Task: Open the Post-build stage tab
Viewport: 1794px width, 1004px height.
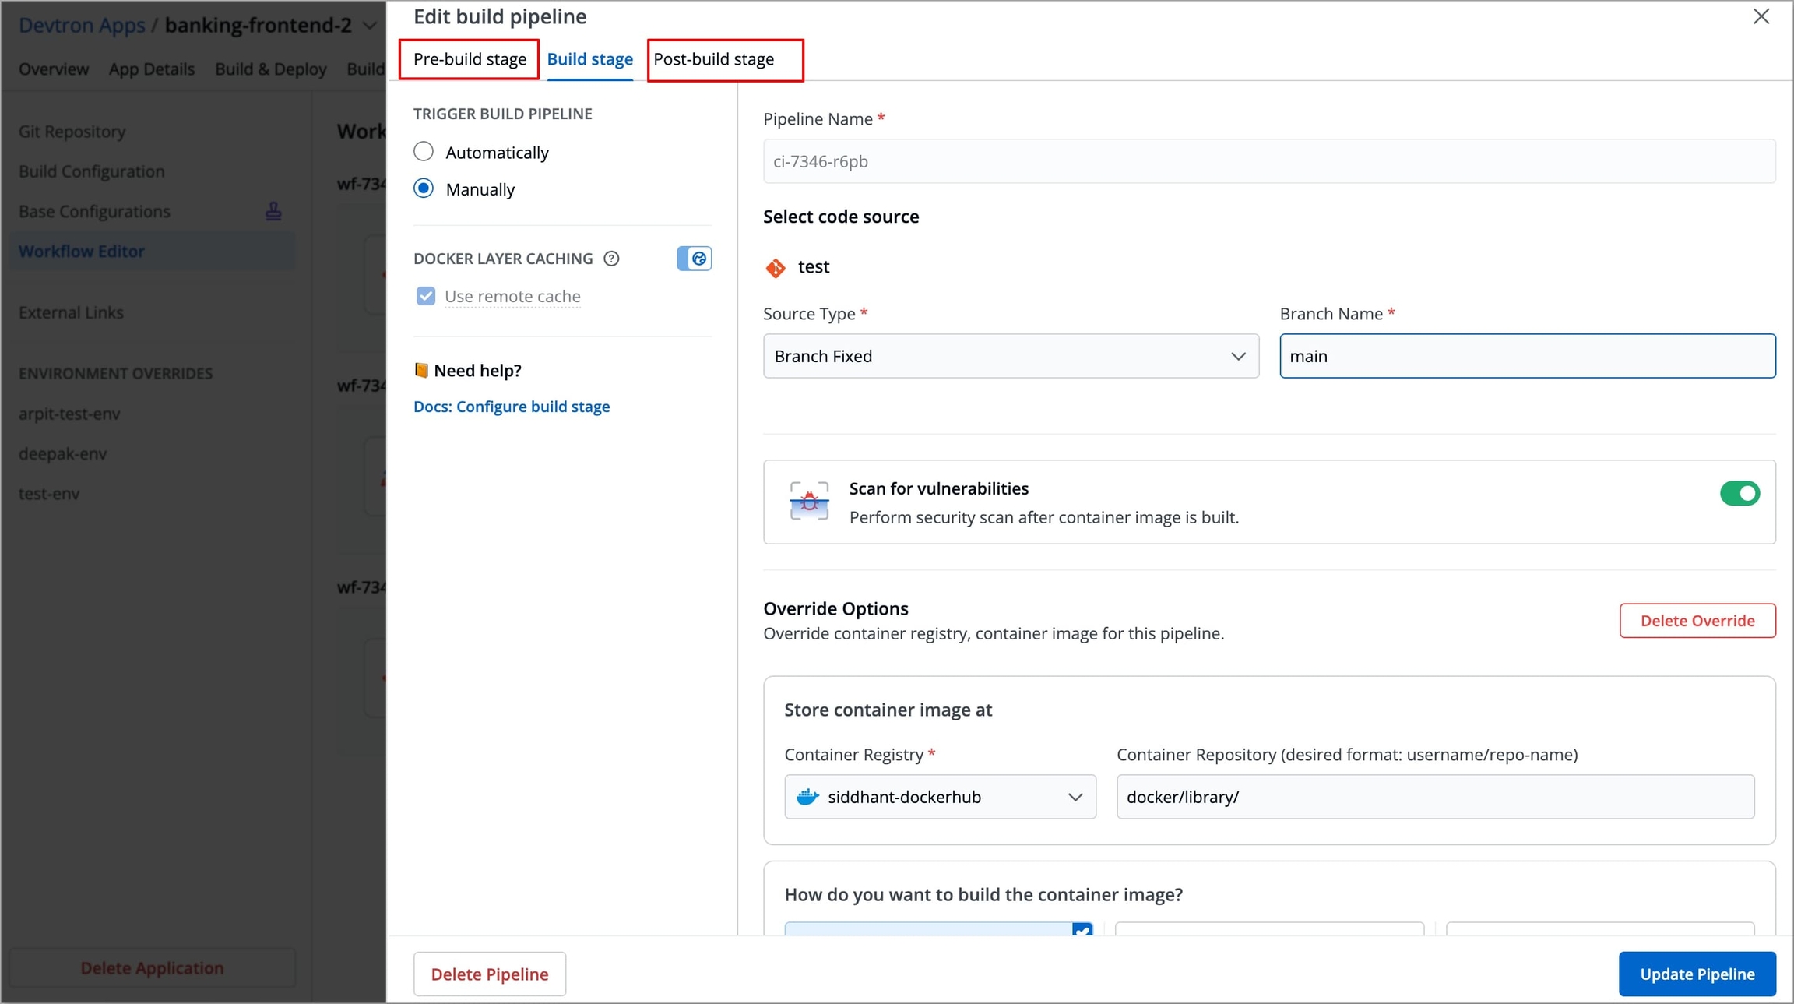Action: coord(713,59)
